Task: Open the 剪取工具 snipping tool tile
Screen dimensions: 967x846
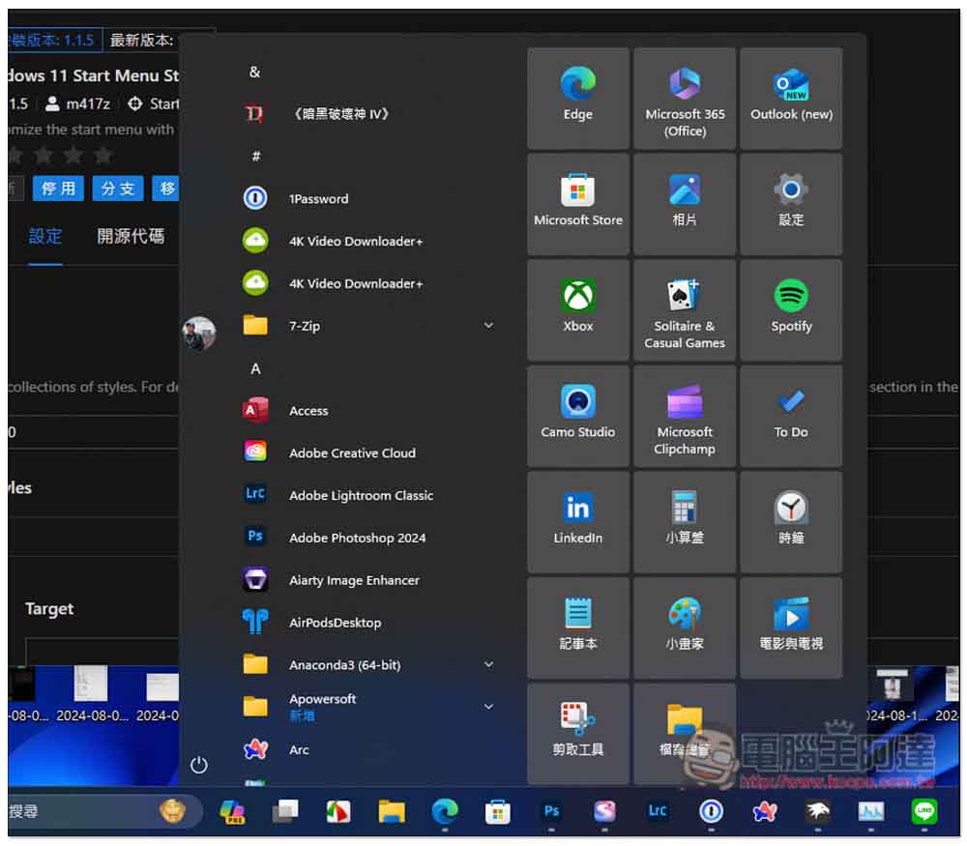Action: [578, 734]
